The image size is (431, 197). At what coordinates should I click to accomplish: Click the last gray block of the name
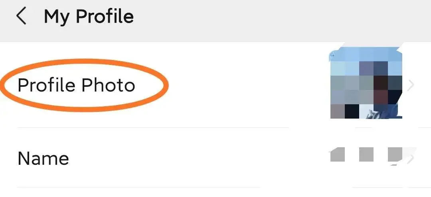(x=395, y=154)
